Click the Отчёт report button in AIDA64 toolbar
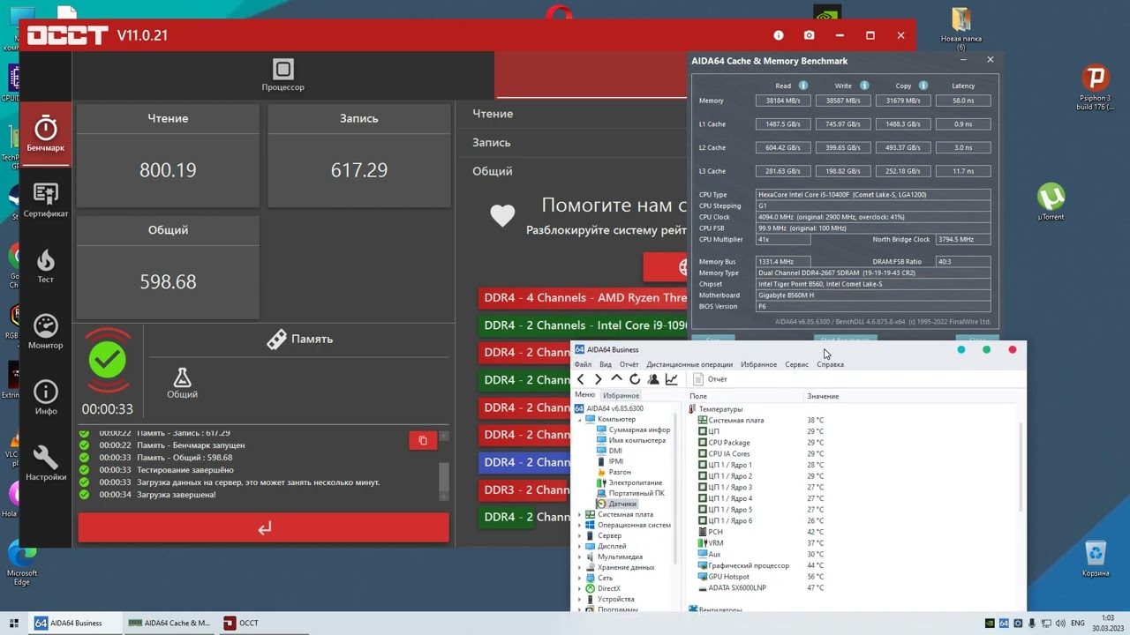 click(x=710, y=379)
